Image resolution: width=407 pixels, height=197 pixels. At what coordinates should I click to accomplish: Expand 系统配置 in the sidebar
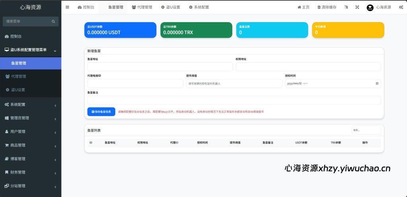[x=31, y=105]
